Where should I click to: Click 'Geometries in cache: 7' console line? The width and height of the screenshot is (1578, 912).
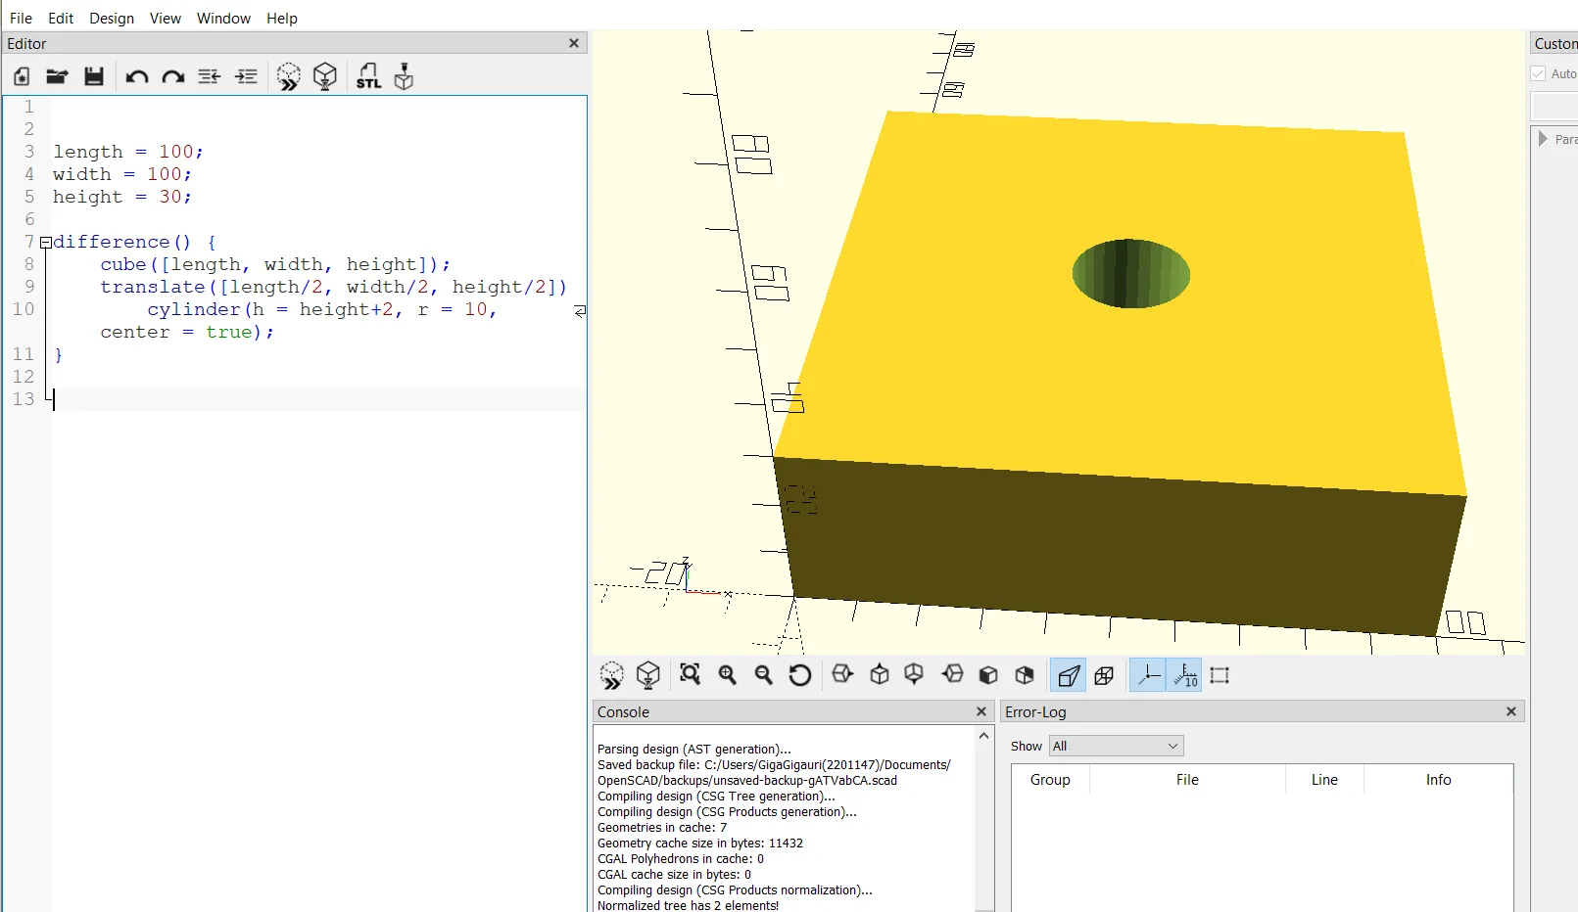pos(662,828)
